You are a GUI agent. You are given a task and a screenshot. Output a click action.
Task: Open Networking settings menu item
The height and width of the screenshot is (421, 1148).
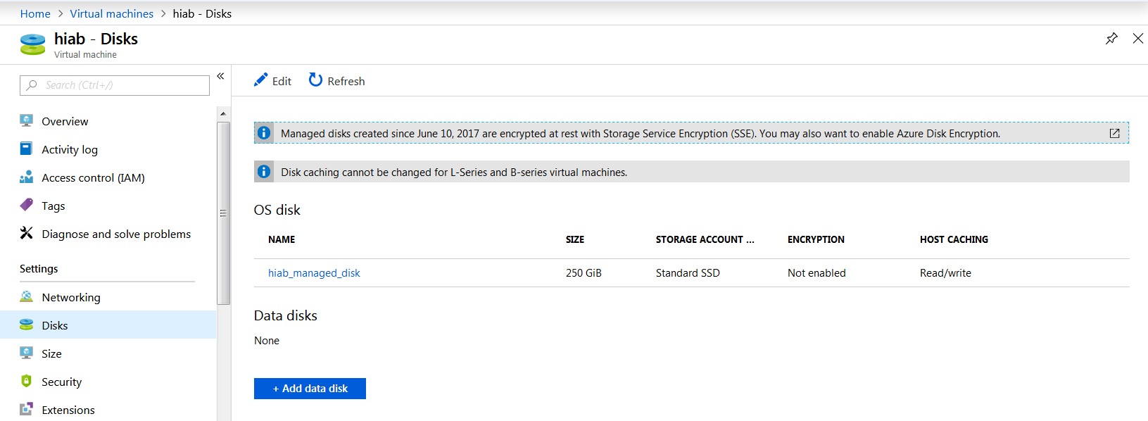pos(71,297)
